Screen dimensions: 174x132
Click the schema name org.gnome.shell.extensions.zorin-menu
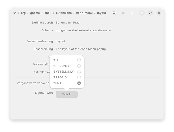(83, 30)
